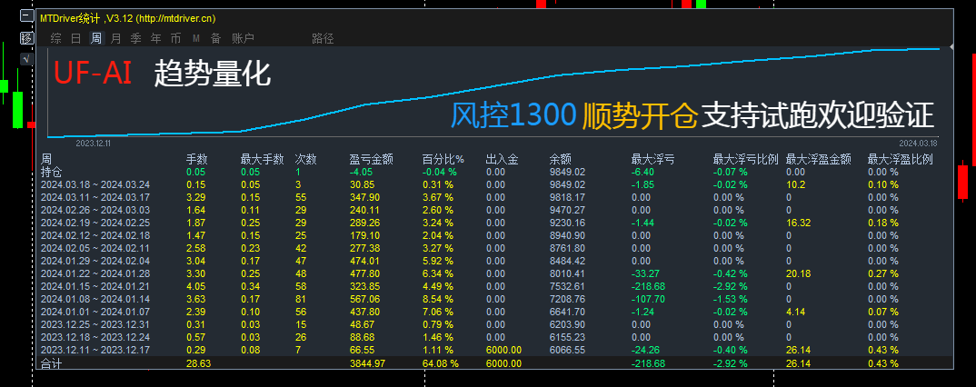Image resolution: width=976 pixels, height=387 pixels.
Task: Switch to the 年 yearly tab
Action: tap(155, 38)
